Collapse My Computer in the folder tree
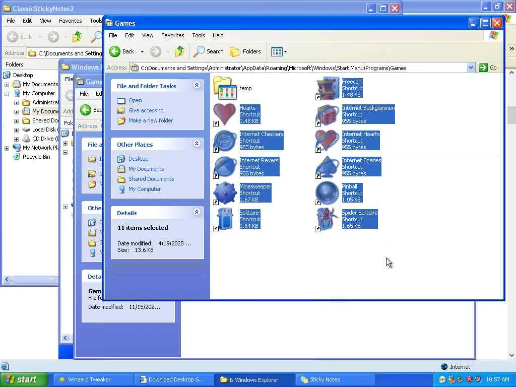Viewport: 516px width, 387px height. [x=7, y=94]
